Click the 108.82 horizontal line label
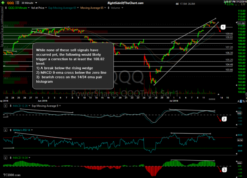 [x=229, y=37]
